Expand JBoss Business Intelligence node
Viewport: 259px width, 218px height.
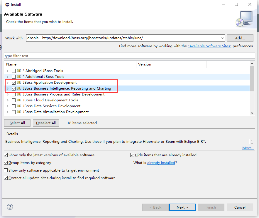(7, 88)
